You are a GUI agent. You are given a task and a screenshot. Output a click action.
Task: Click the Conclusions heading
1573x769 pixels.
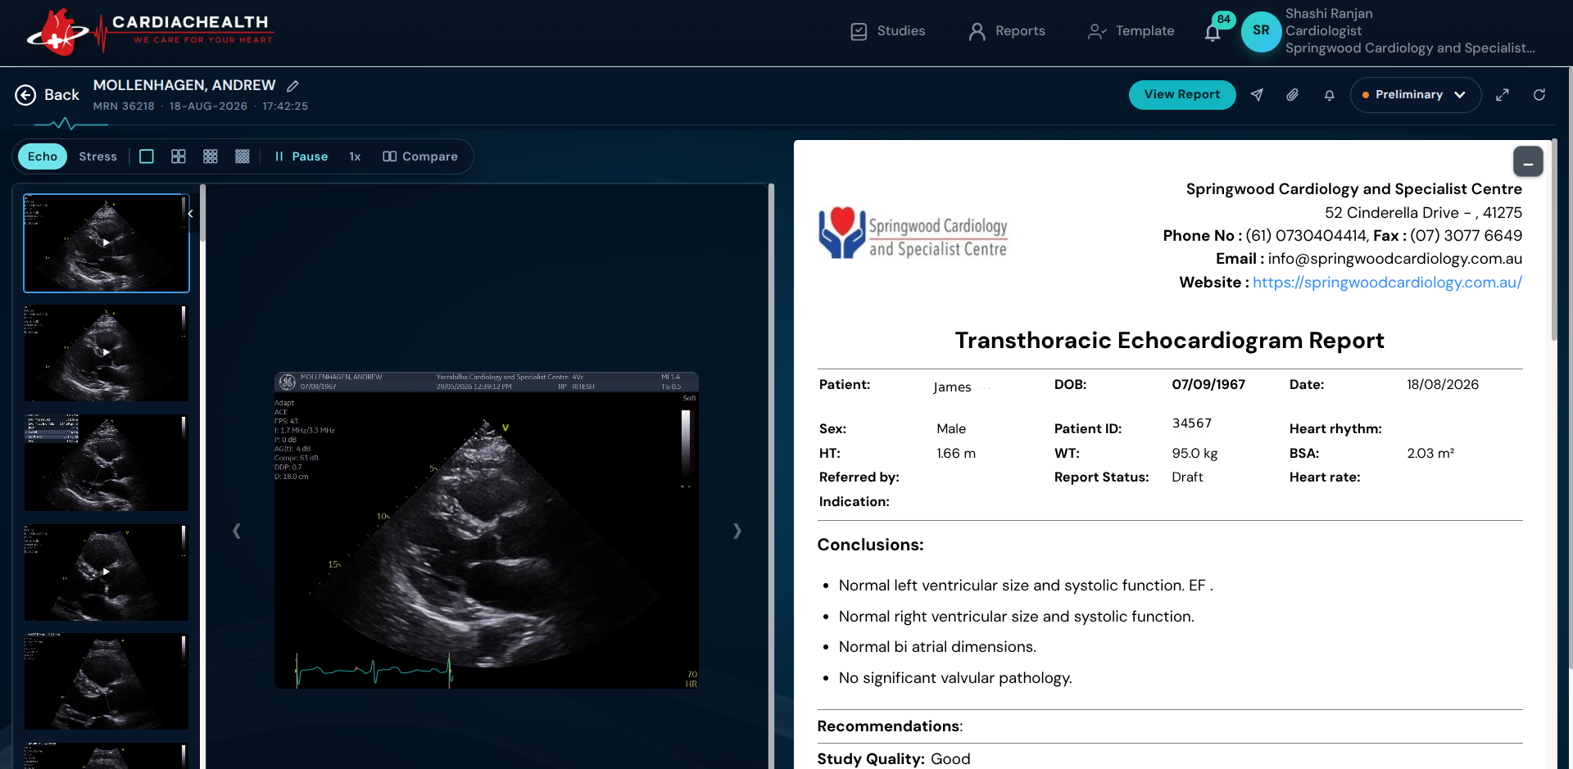coord(870,545)
